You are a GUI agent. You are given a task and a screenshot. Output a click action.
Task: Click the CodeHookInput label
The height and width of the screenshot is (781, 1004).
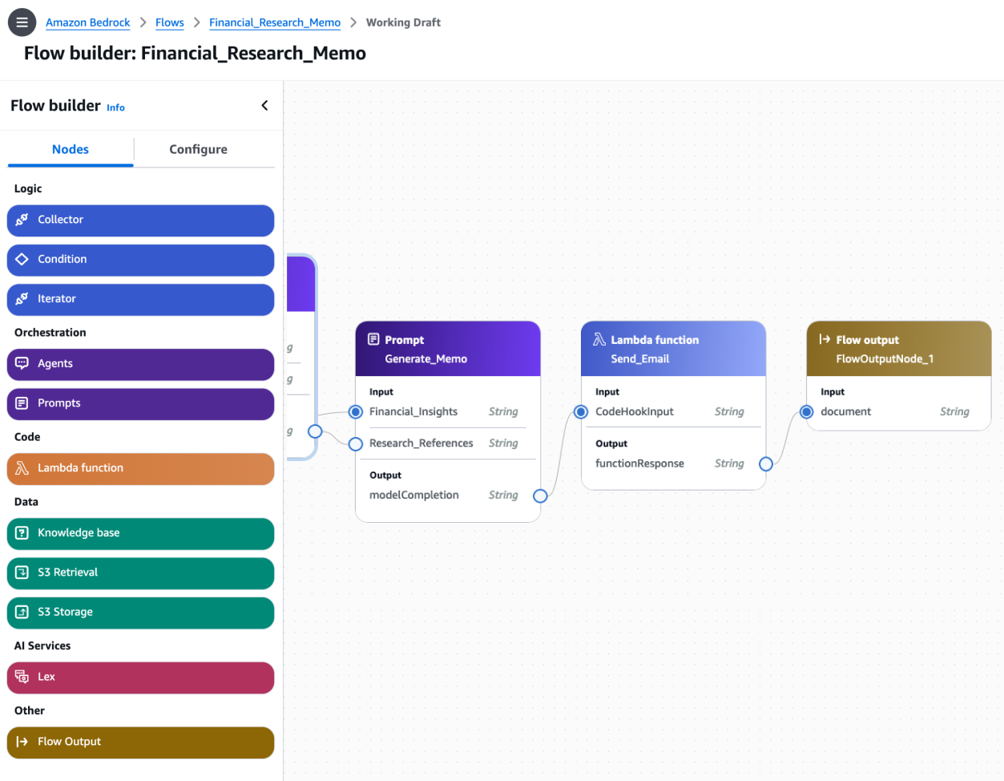(x=635, y=411)
